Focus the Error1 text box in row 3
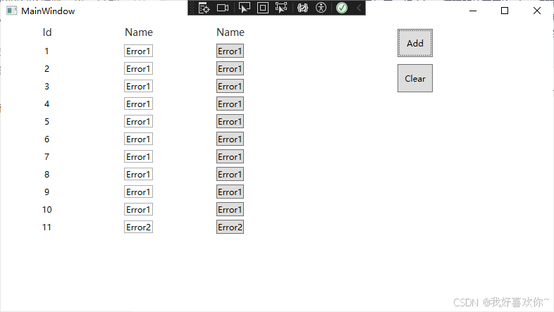 [138, 87]
